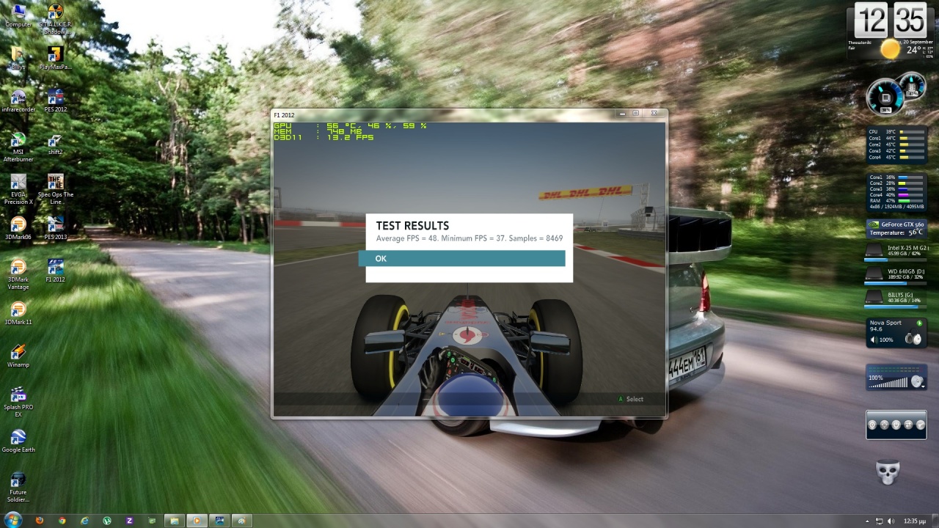Click the speaker knob on the volume gadget
Viewport: 939px width, 528px height.
[x=916, y=382]
